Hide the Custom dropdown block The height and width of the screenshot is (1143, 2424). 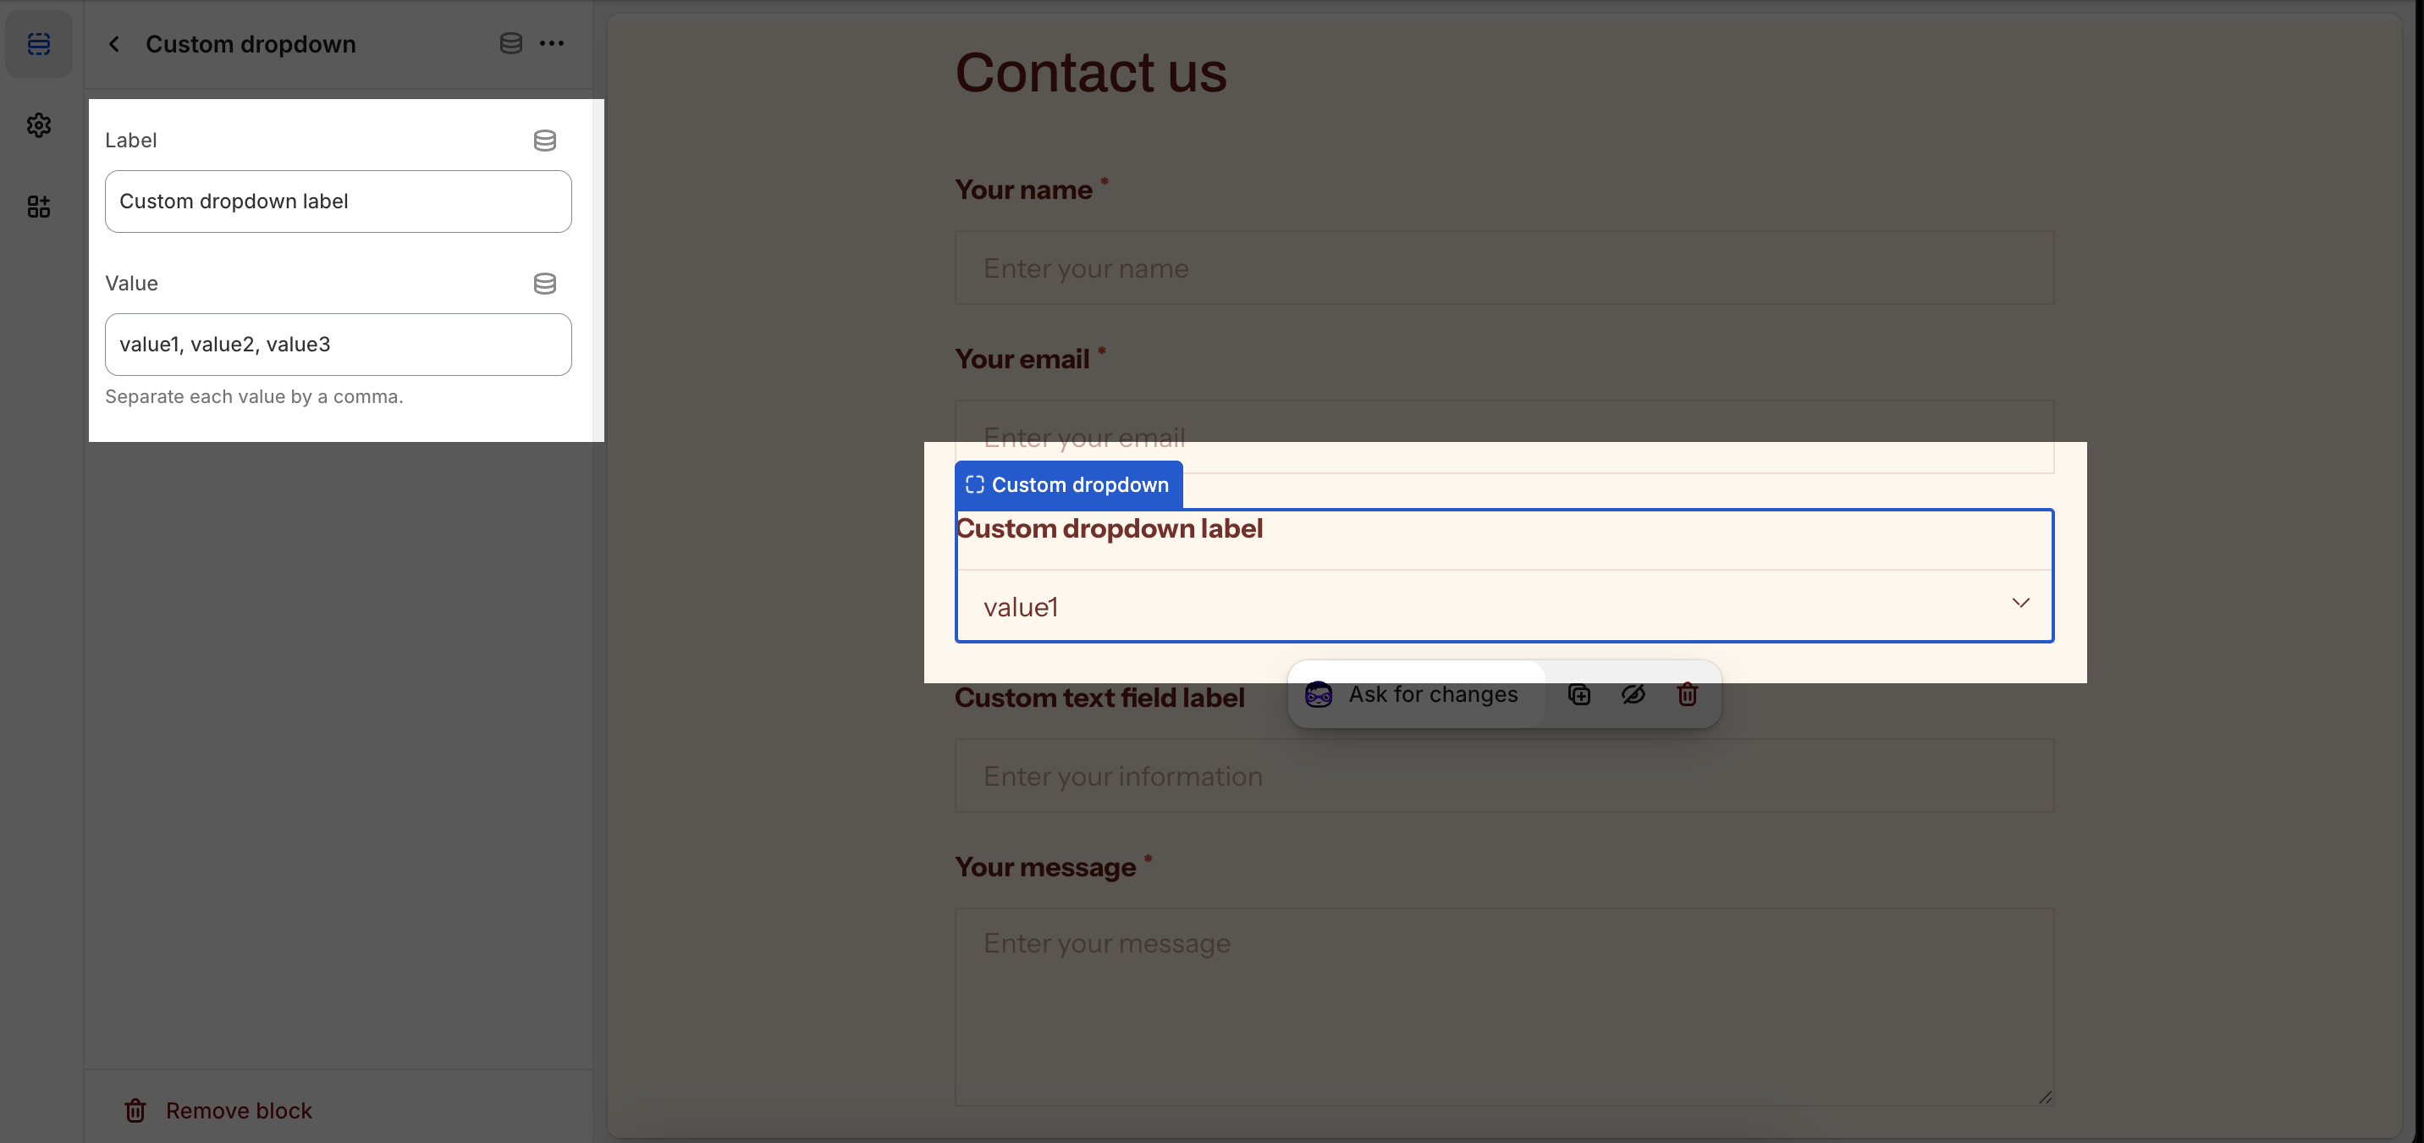(x=1633, y=695)
